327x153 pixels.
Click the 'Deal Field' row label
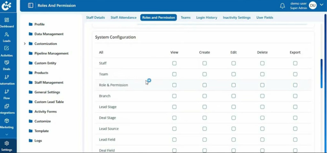pyautogui.click(x=107, y=150)
